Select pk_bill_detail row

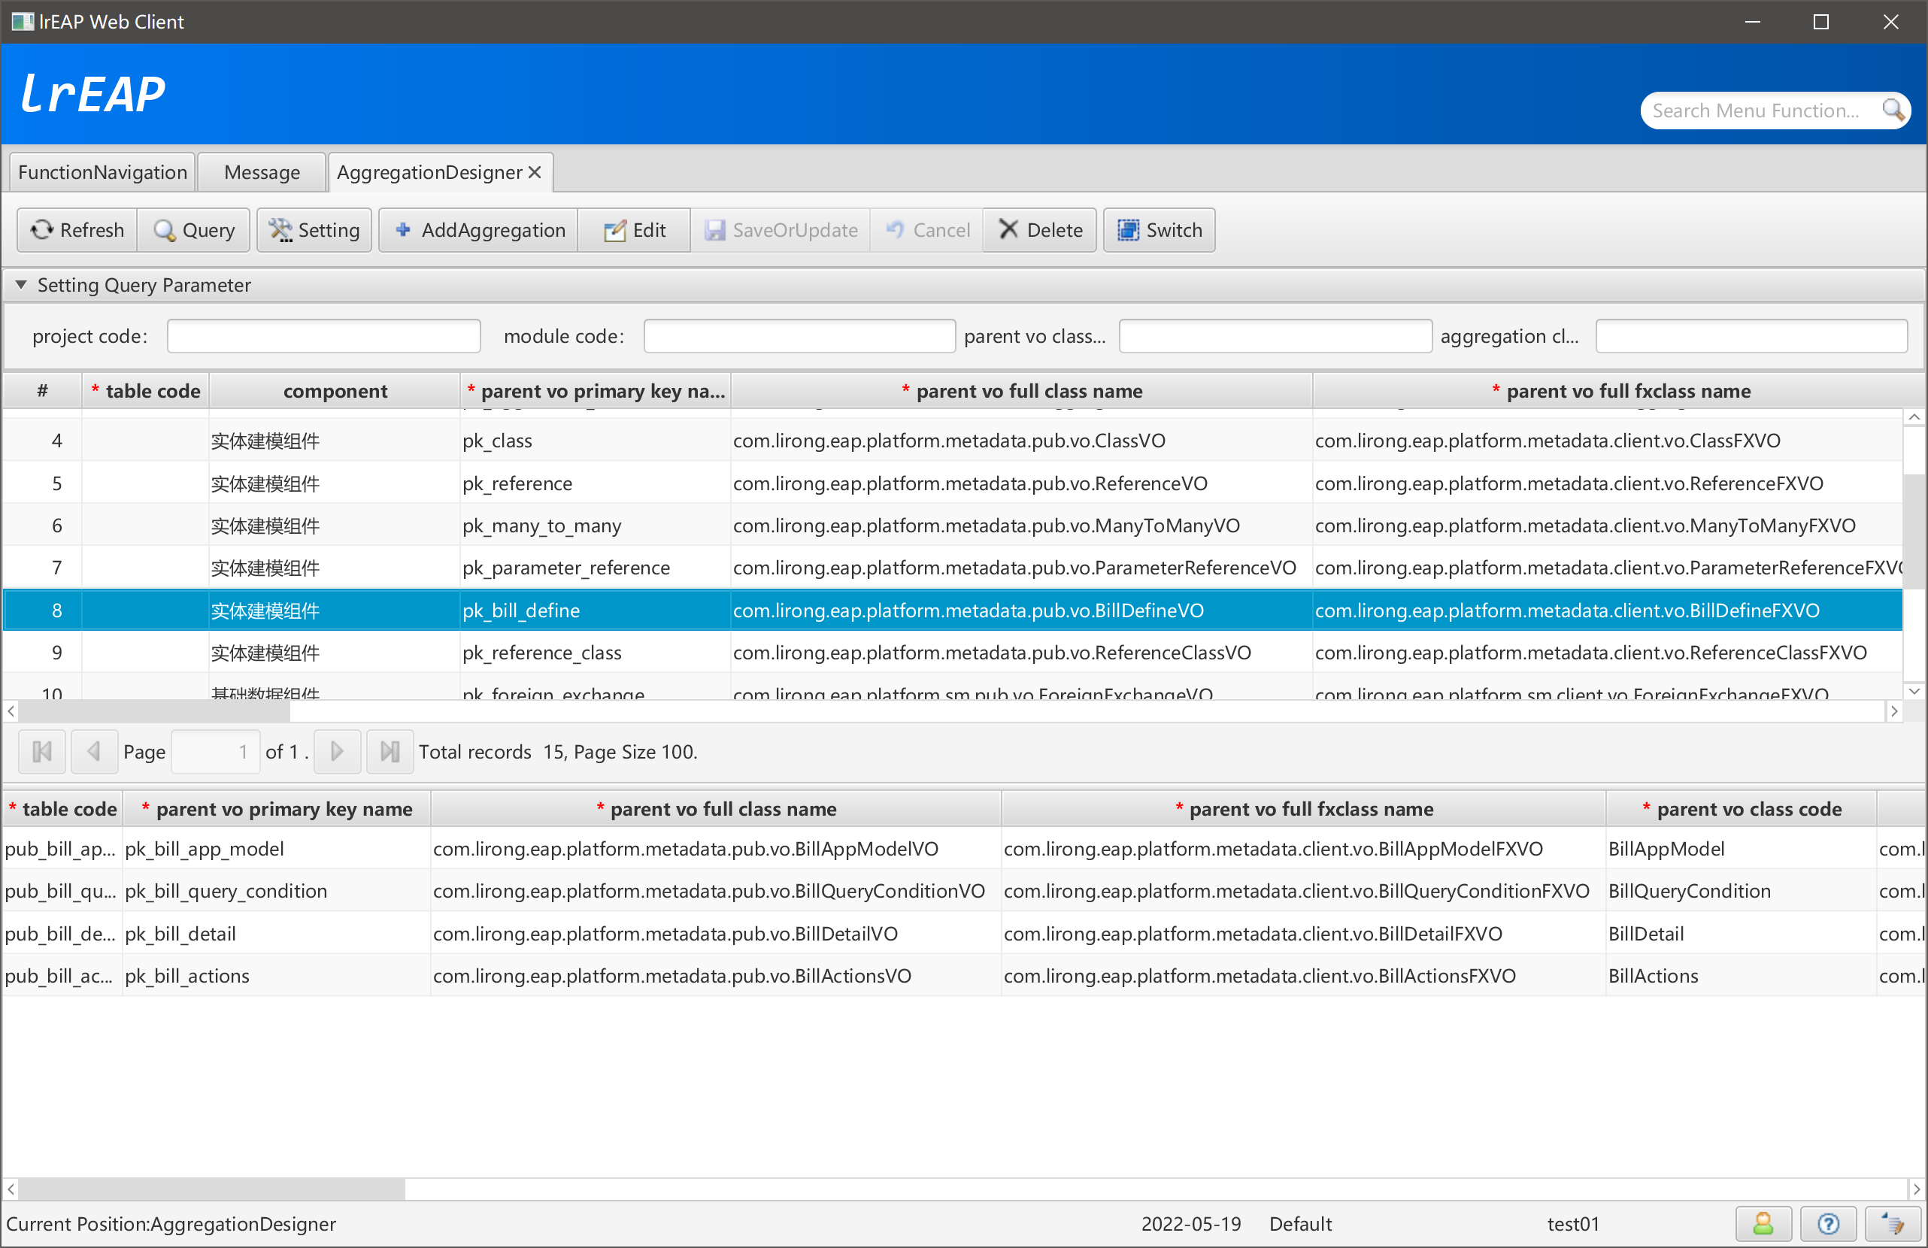964,934
